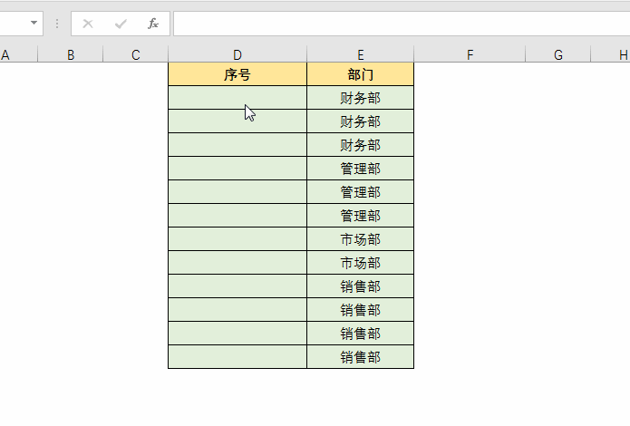The height and width of the screenshot is (426, 630).
Task: Click the Cancel (X) formula bar icon
Action: click(x=88, y=24)
